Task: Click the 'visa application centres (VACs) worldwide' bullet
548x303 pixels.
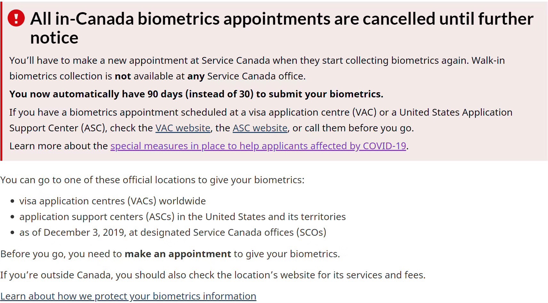Action: tap(112, 201)
